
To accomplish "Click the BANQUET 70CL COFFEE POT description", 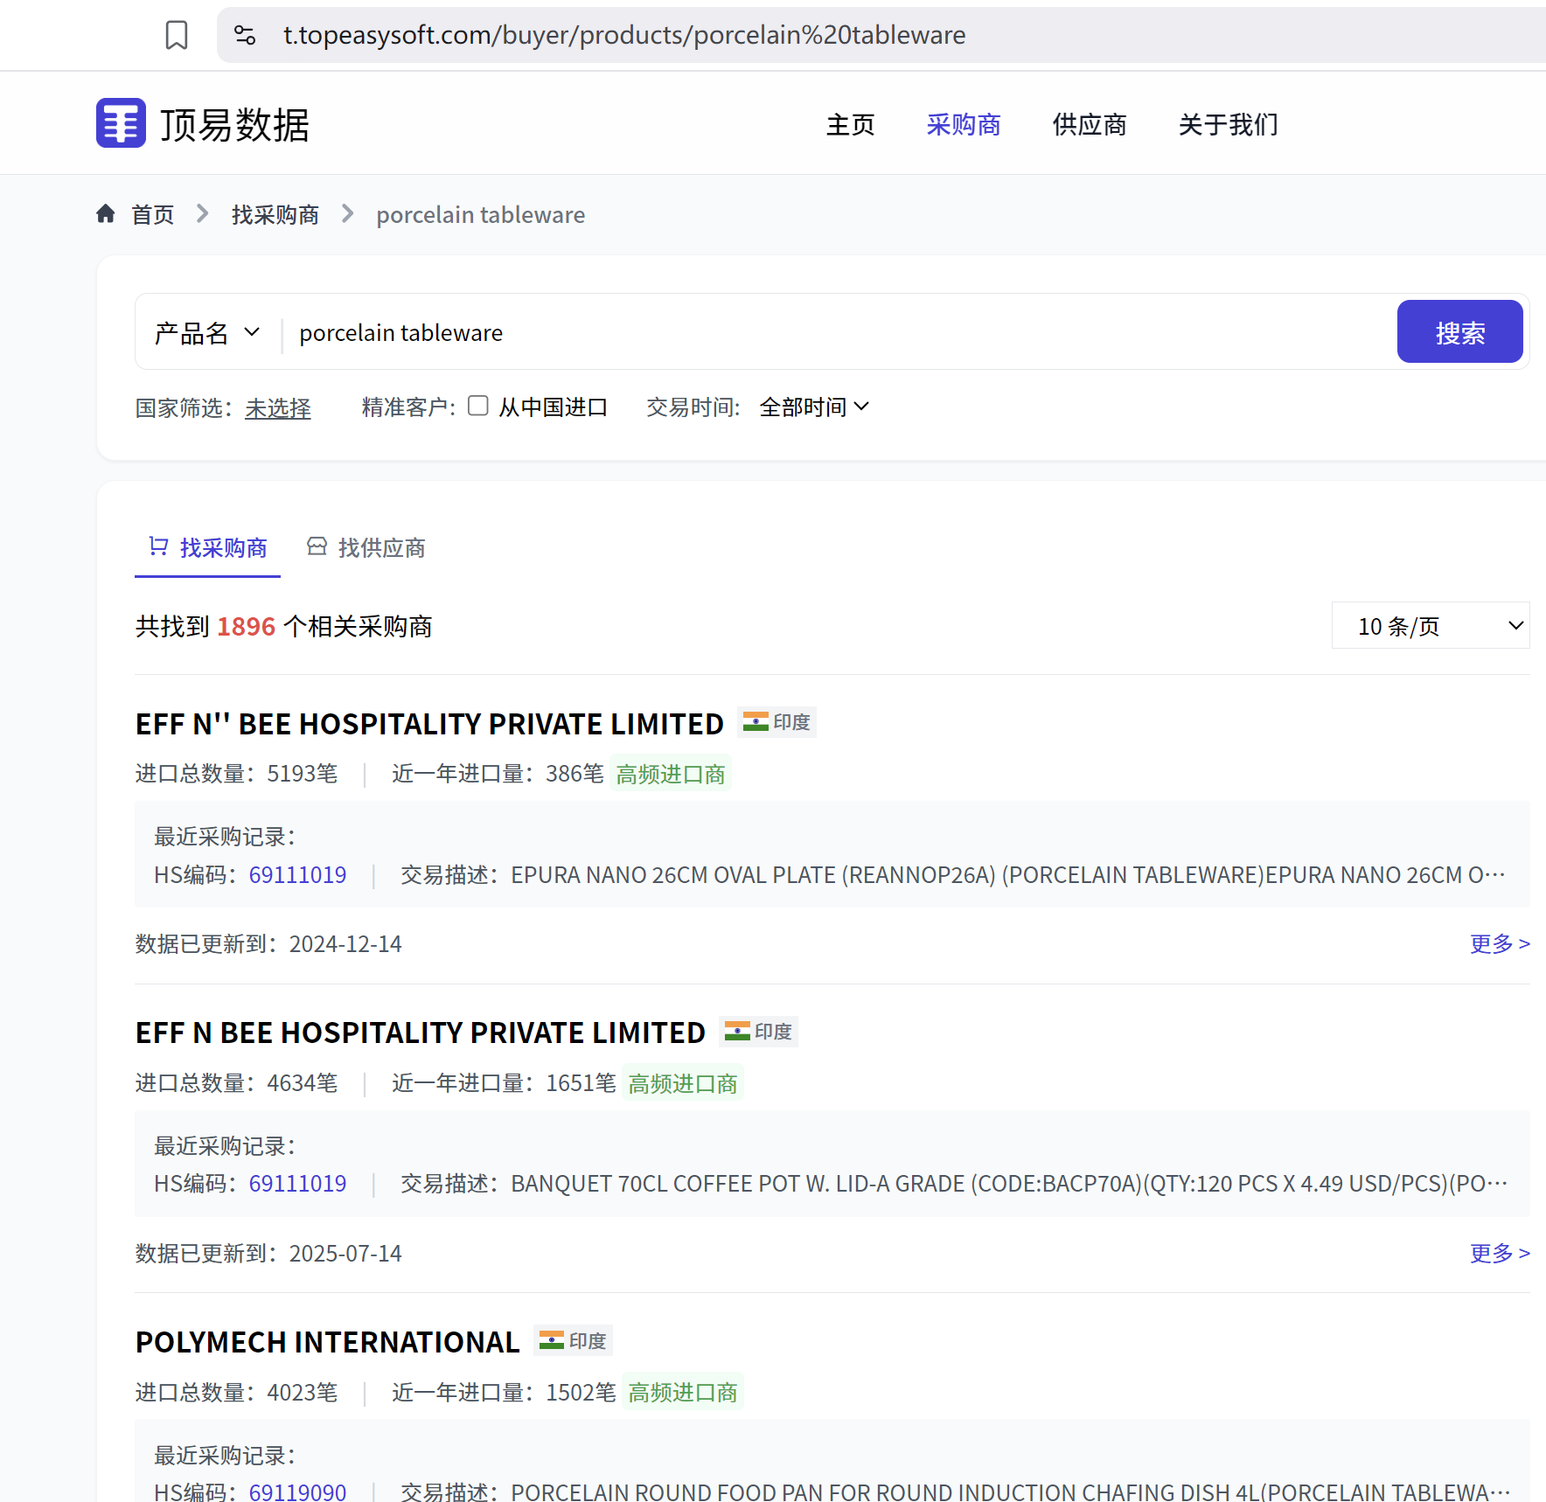I will click(1010, 1183).
